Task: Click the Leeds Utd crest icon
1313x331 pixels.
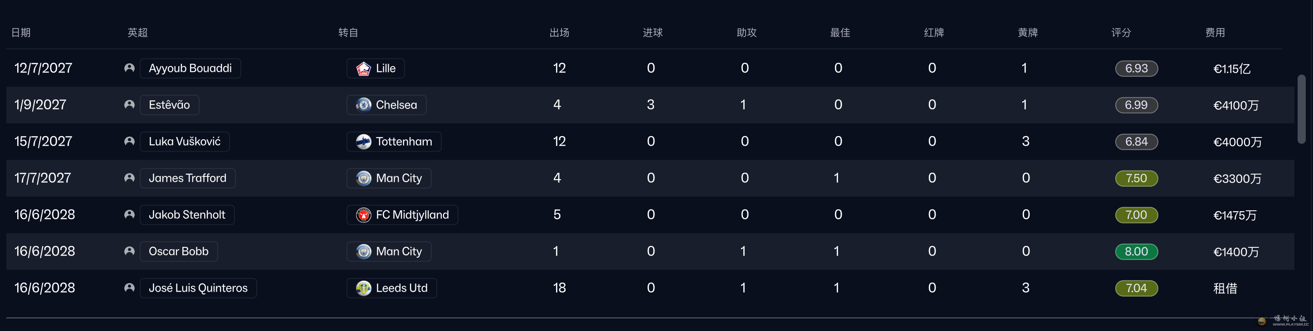Action: coord(363,288)
